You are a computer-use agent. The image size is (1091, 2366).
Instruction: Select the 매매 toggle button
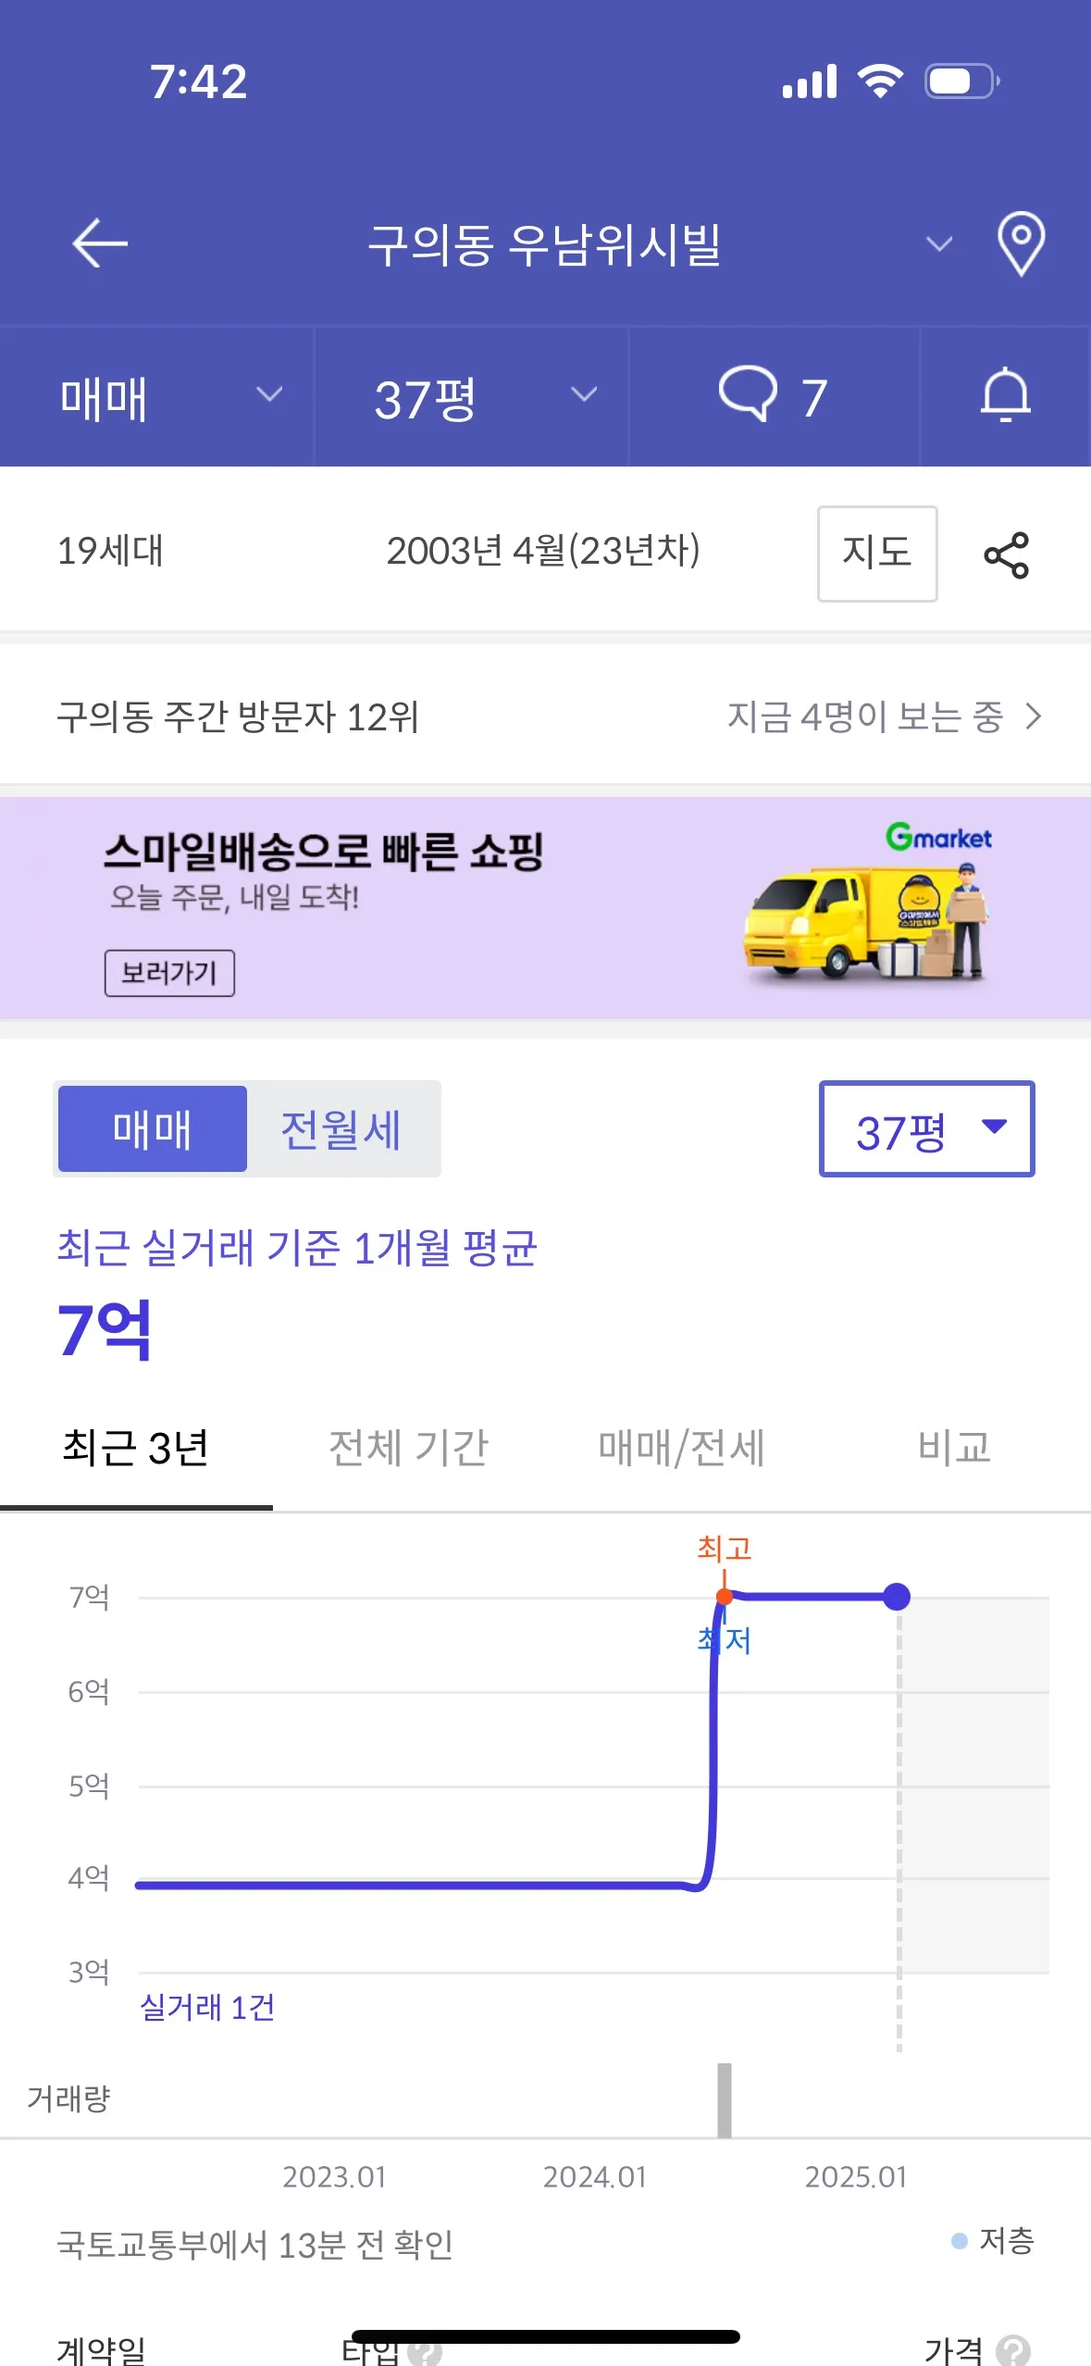click(x=153, y=1128)
